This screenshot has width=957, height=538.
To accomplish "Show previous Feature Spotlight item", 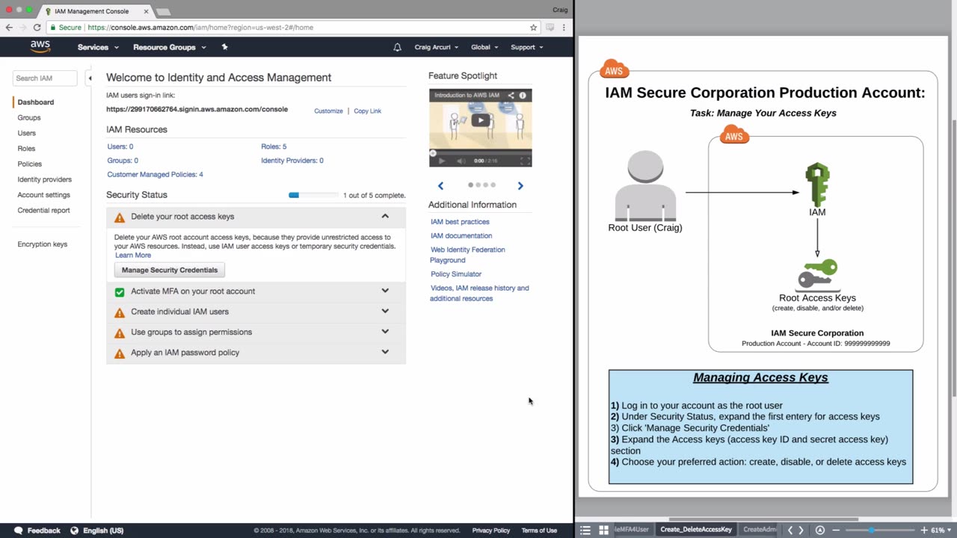I will [x=440, y=185].
